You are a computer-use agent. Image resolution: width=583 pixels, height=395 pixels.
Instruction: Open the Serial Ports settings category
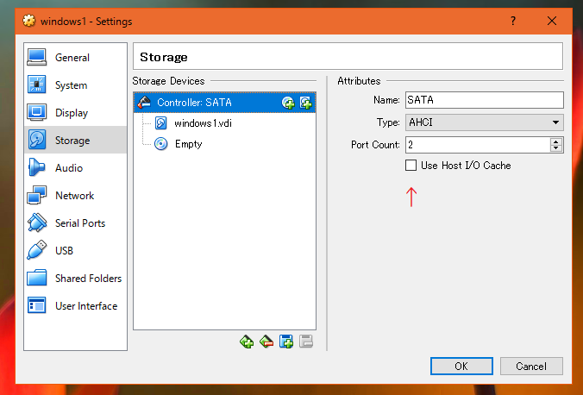pyautogui.click(x=75, y=223)
